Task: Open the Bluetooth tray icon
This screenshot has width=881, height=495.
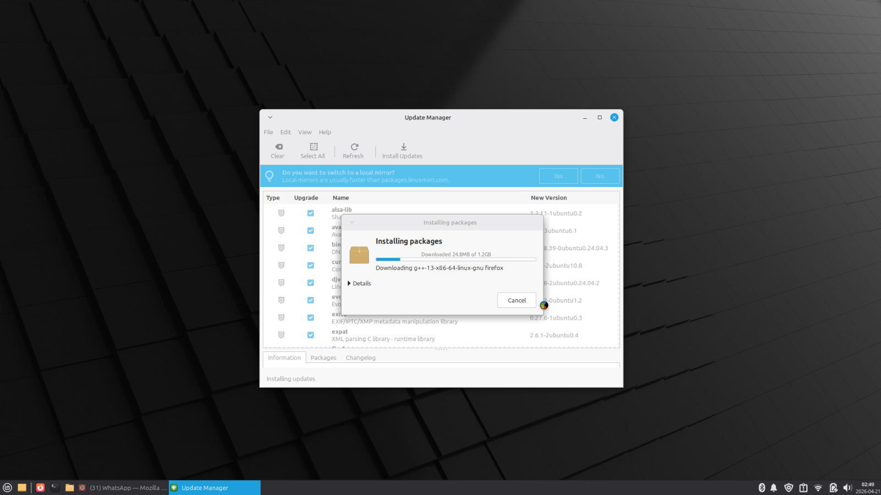Action: (x=762, y=487)
